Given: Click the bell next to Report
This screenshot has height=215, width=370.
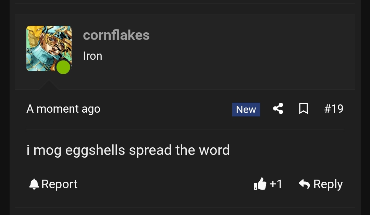Looking at the screenshot, I should coord(33,184).
